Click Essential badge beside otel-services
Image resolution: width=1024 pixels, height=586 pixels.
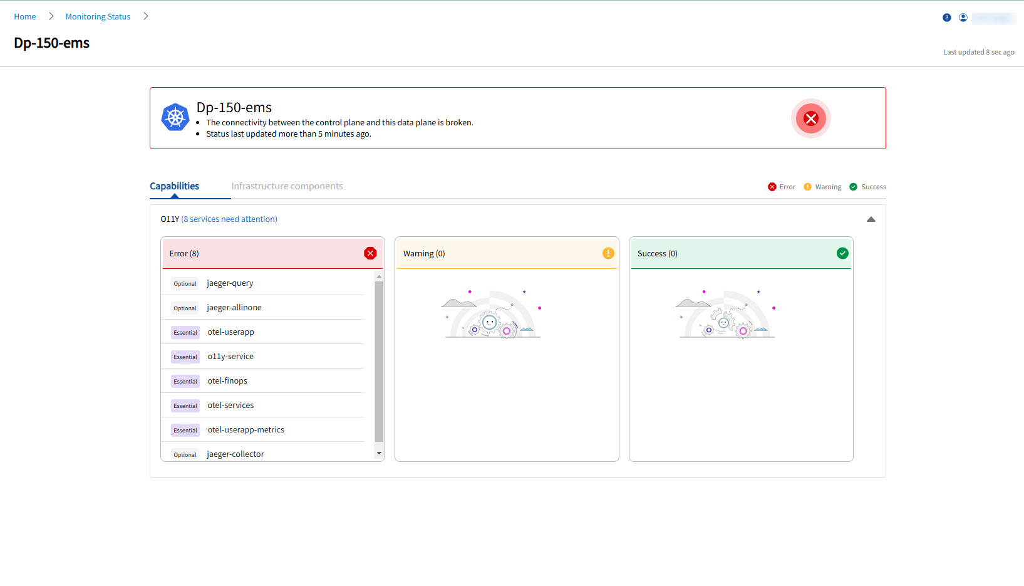(x=185, y=406)
